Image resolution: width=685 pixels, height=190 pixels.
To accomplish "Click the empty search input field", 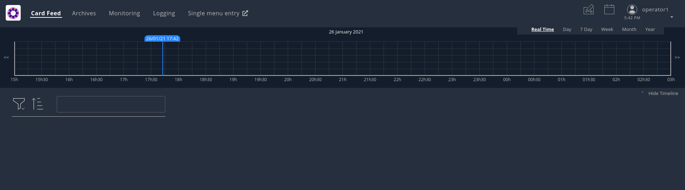I will [111, 104].
